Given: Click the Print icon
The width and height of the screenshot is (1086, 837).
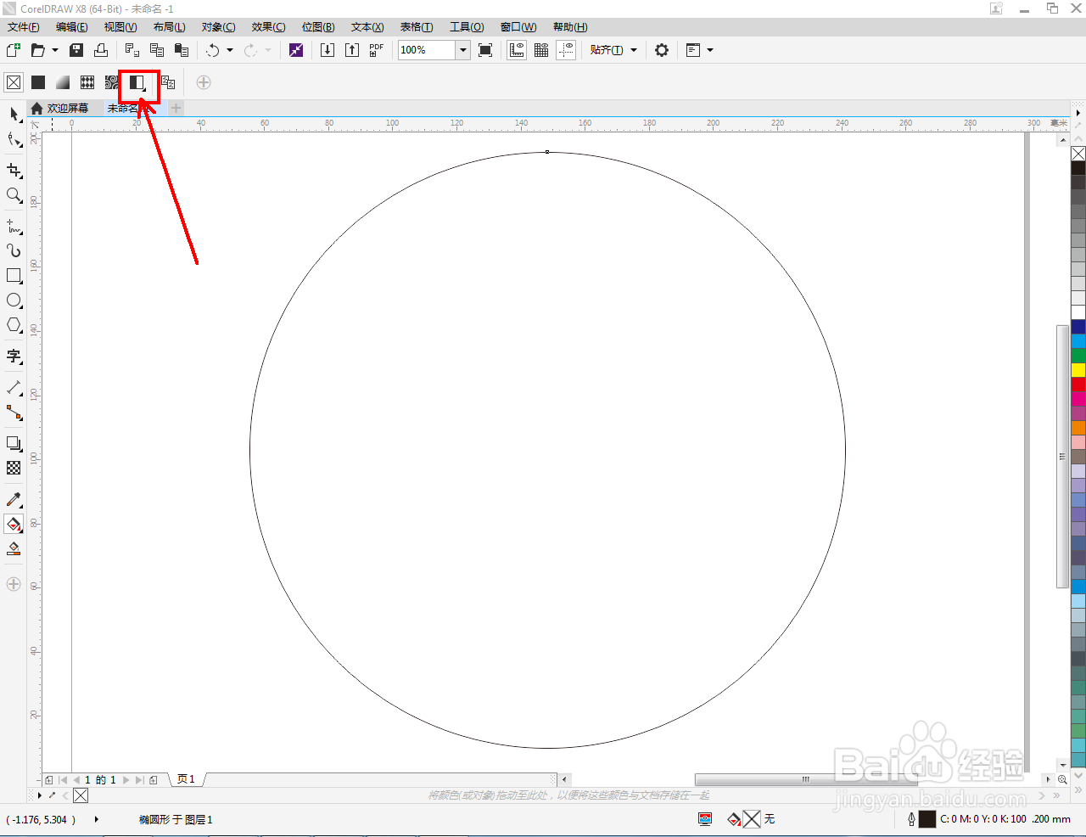Looking at the screenshot, I should coord(100,50).
